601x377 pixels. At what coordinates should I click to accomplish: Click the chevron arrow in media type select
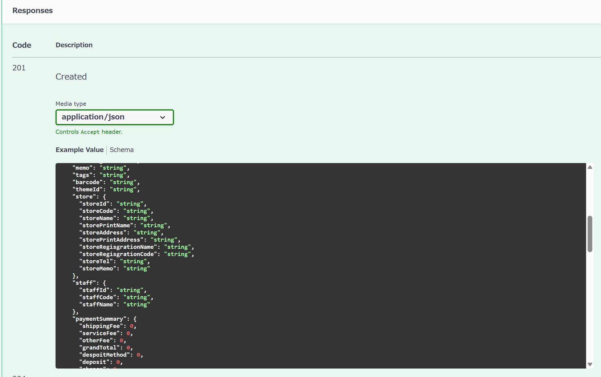162,118
